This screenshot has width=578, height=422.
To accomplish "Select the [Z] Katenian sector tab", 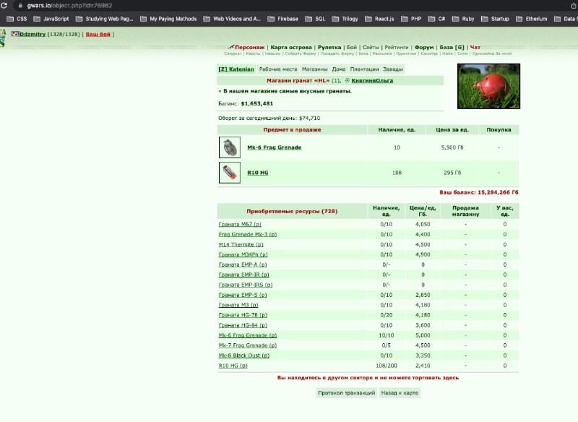I will click(x=236, y=69).
